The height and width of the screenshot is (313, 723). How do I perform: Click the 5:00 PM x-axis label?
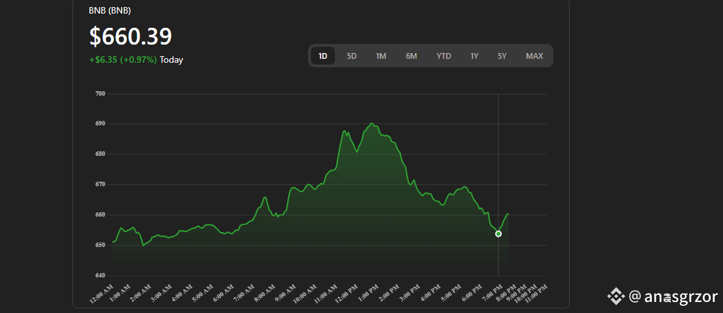click(x=451, y=294)
